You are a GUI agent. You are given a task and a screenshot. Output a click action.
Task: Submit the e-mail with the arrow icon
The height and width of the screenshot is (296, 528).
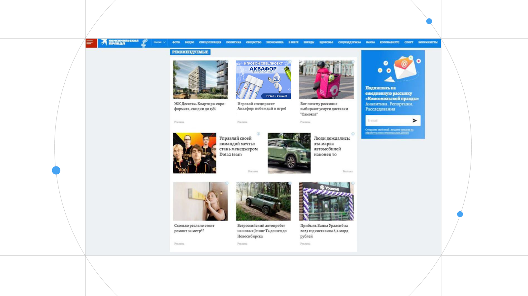414,121
